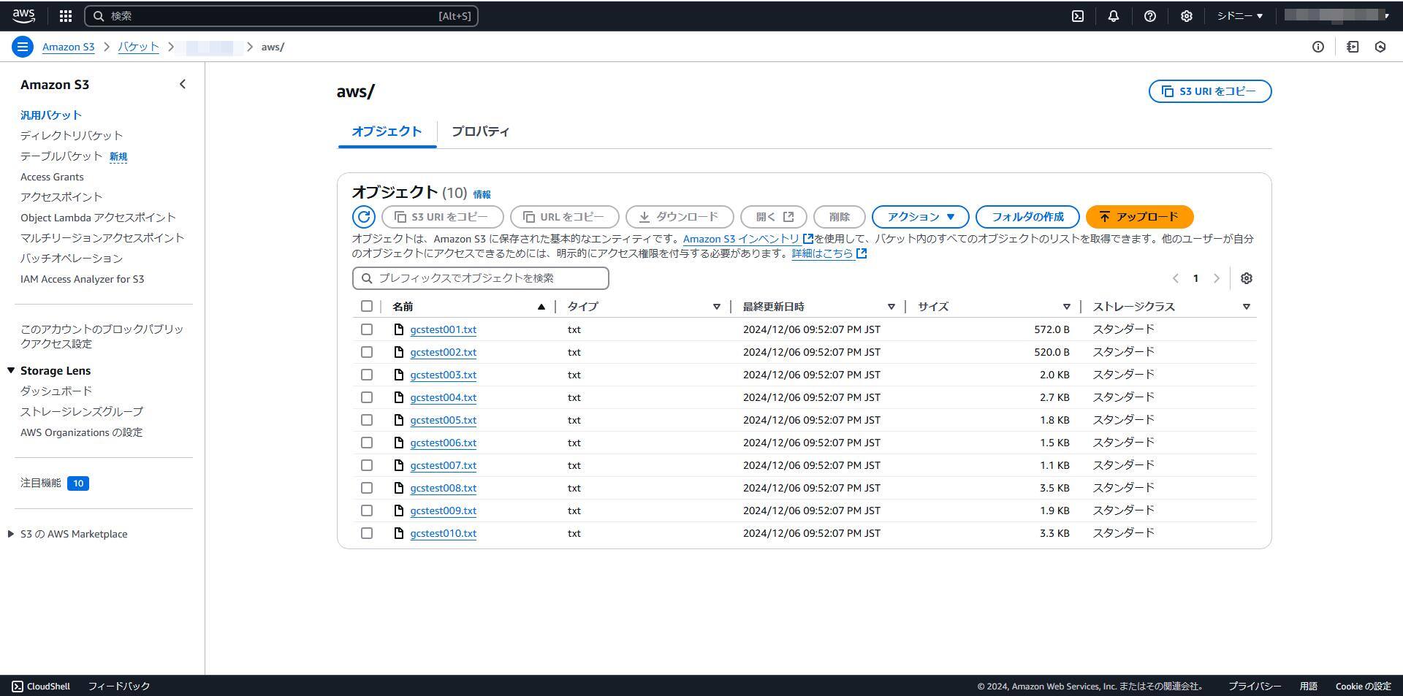The width and height of the screenshot is (1403, 696).
Task: Go to previous page of objects
Action: [x=1176, y=278]
